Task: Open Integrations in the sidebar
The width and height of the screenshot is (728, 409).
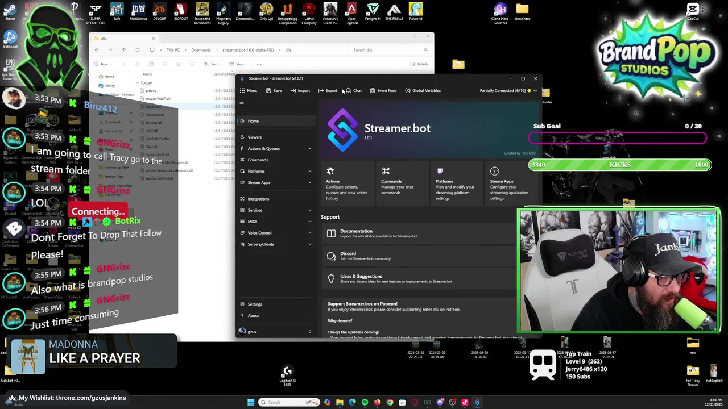Action: tap(277, 199)
